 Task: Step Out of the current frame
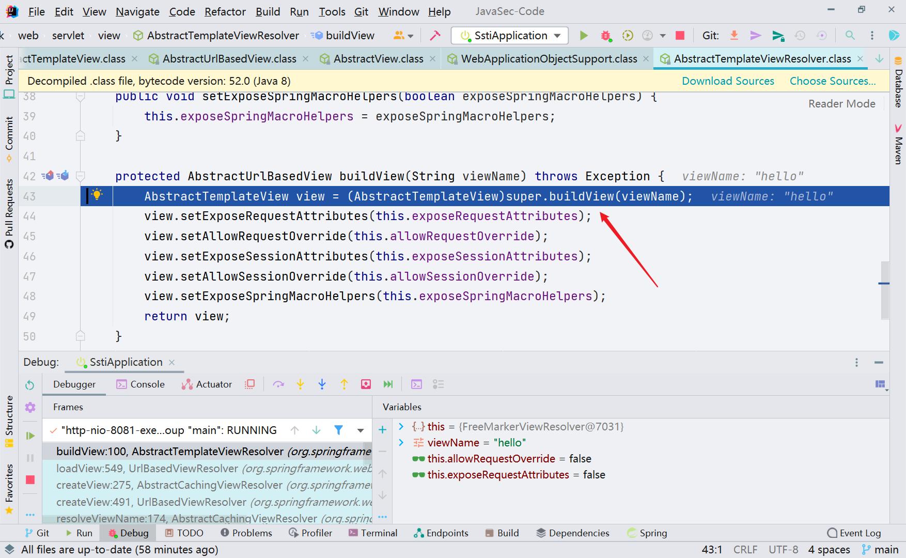click(x=344, y=384)
